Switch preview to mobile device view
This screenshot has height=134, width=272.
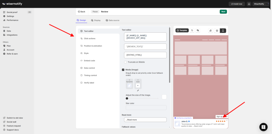223,31
